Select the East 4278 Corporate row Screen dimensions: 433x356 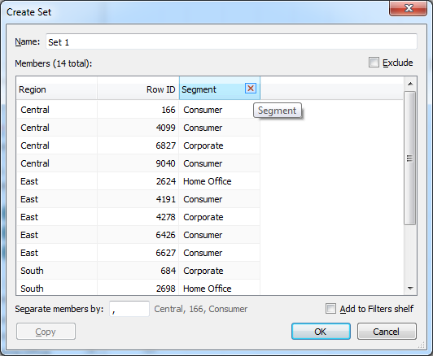tap(138, 217)
